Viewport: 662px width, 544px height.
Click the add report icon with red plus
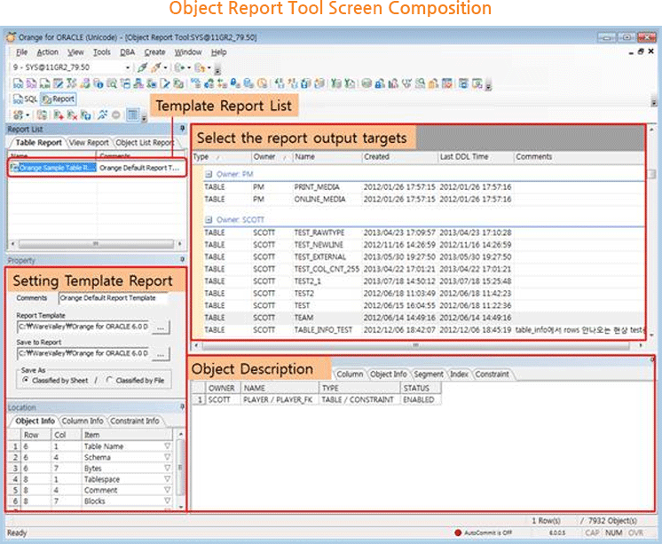[x=59, y=114]
